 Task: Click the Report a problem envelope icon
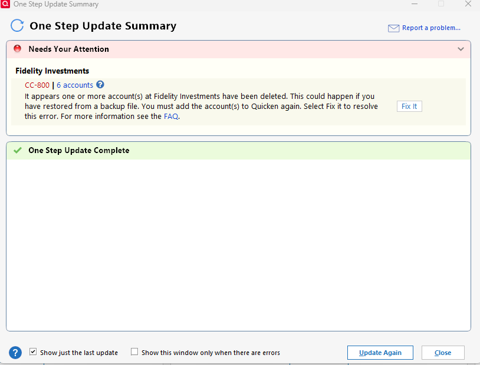tap(393, 28)
